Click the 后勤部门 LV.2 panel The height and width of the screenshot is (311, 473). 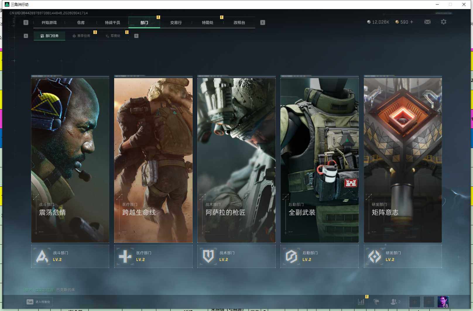(319, 256)
